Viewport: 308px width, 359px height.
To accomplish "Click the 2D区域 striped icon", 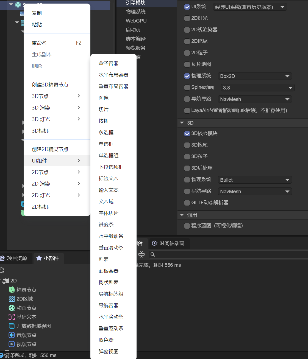I will [12, 299].
